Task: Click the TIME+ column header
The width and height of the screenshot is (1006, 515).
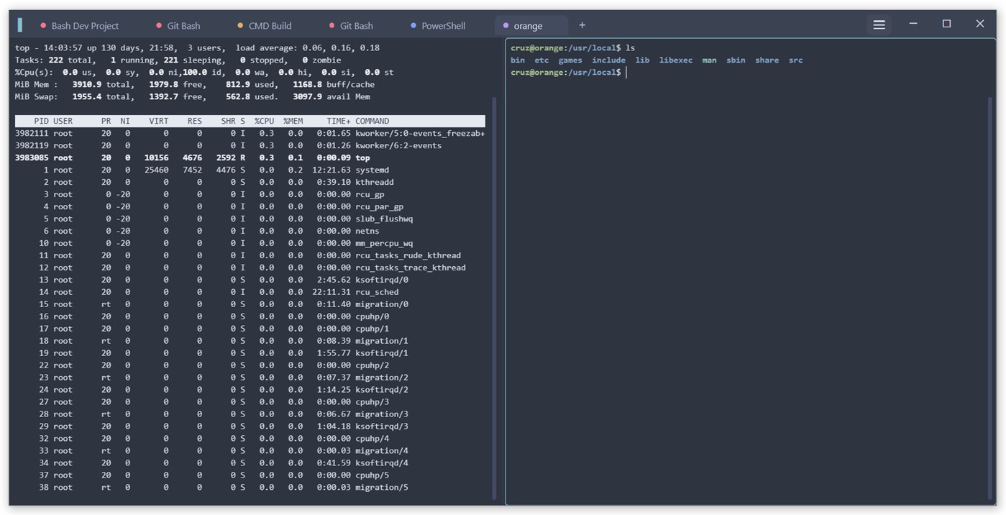Action: pyautogui.click(x=339, y=122)
